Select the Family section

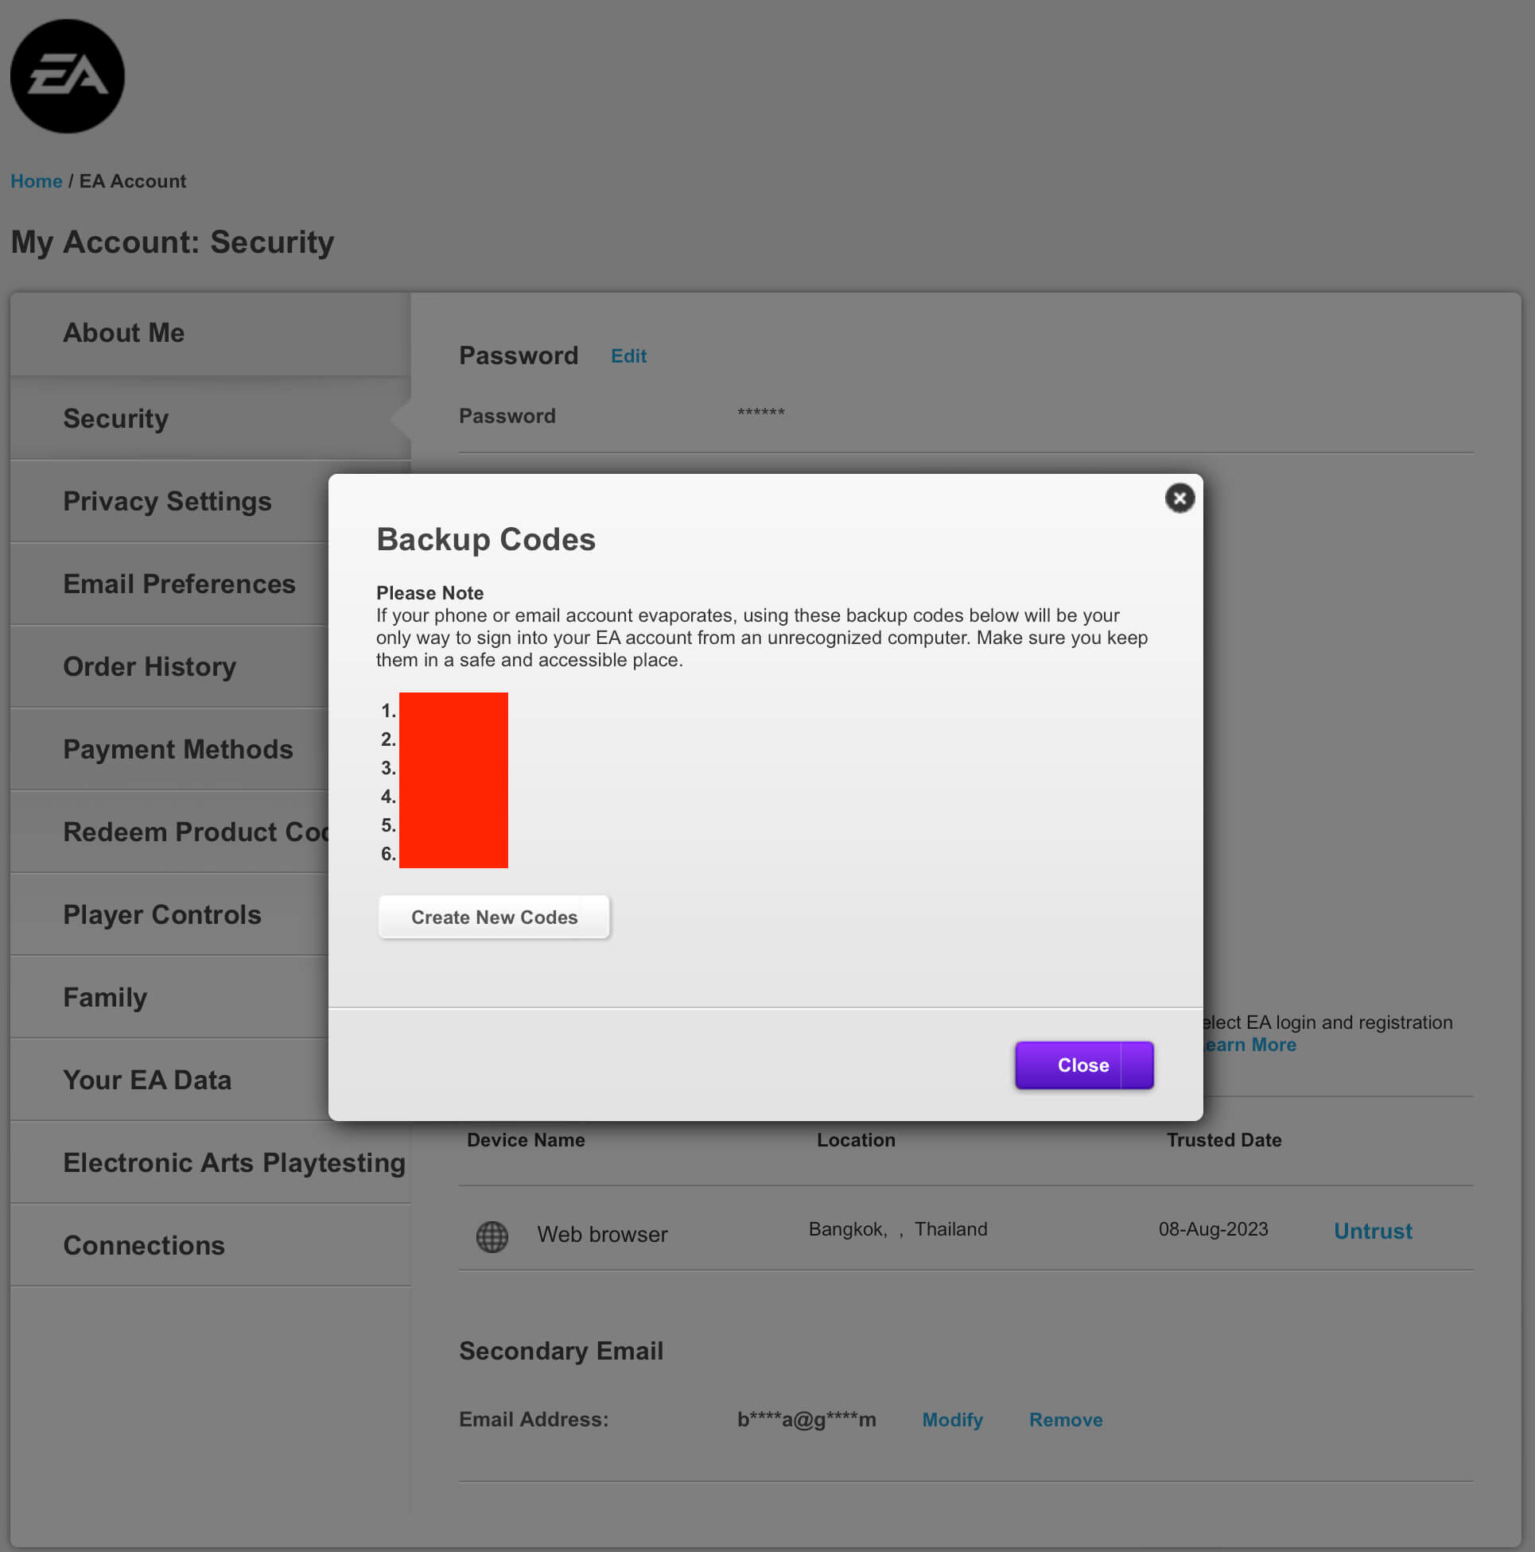104,997
